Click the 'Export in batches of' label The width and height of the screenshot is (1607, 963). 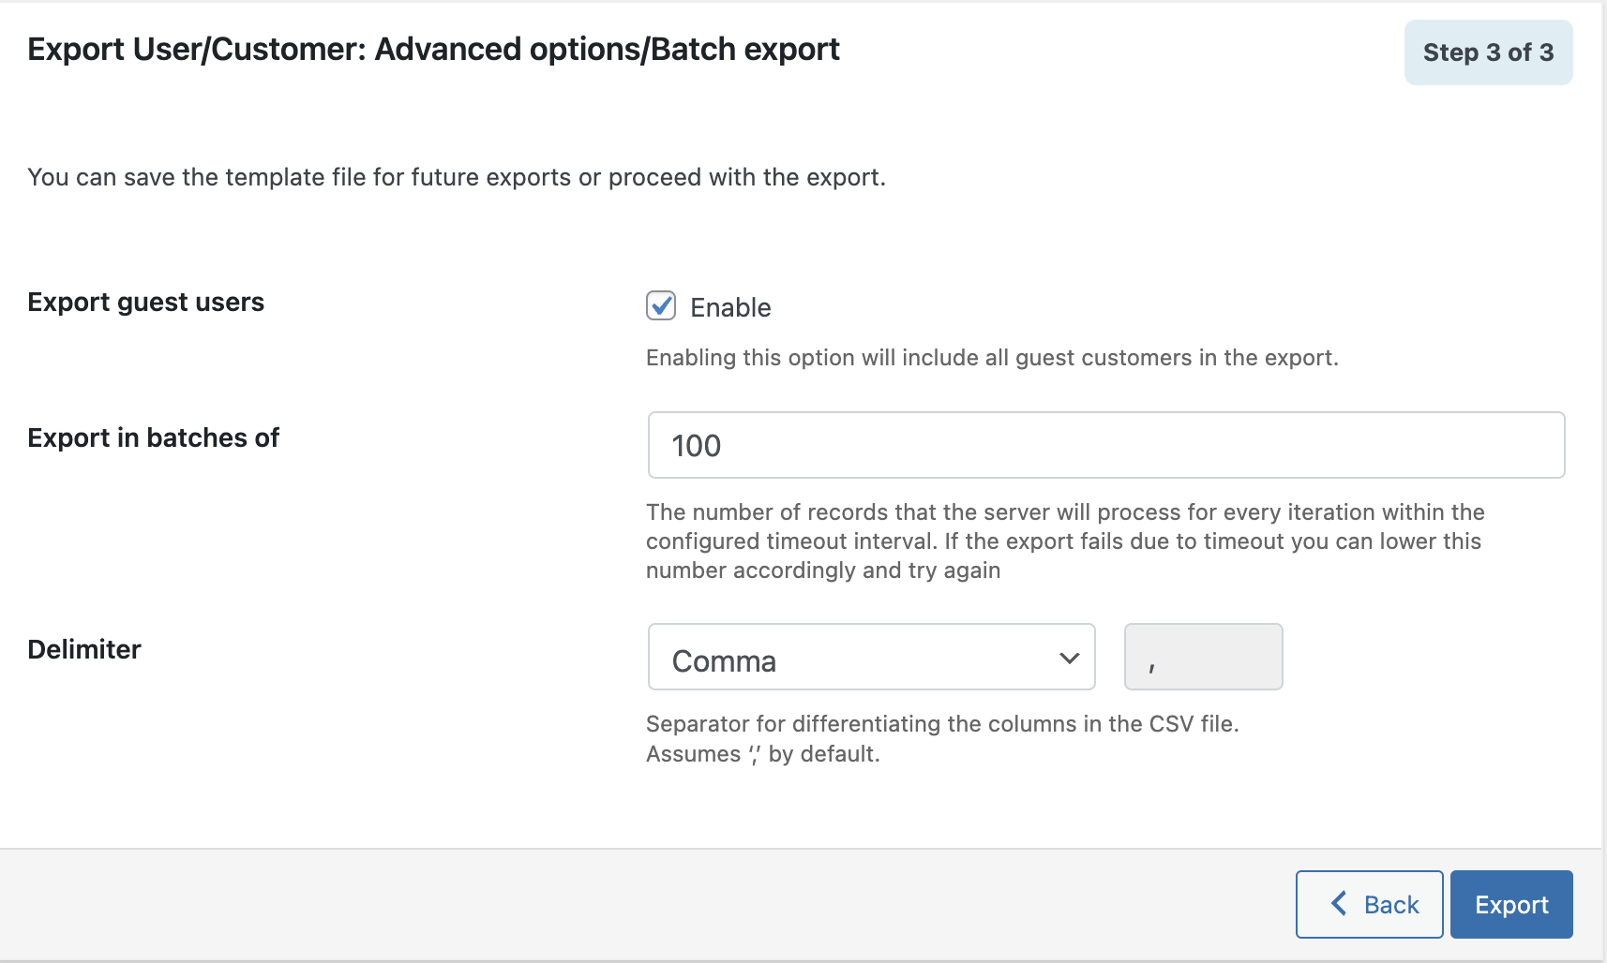click(x=154, y=437)
